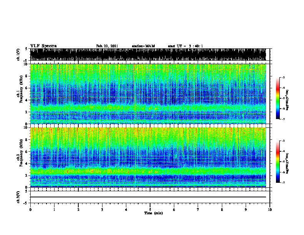Image resolution: width=304 pixels, height=235 pixels.
Task: Click the "-5" tick on ch.3(V) axis
Action: [x=26, y=203]
